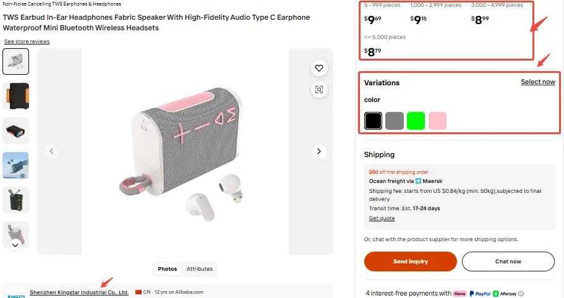
Task: Select the black color swatch
Action: (373, 121)
